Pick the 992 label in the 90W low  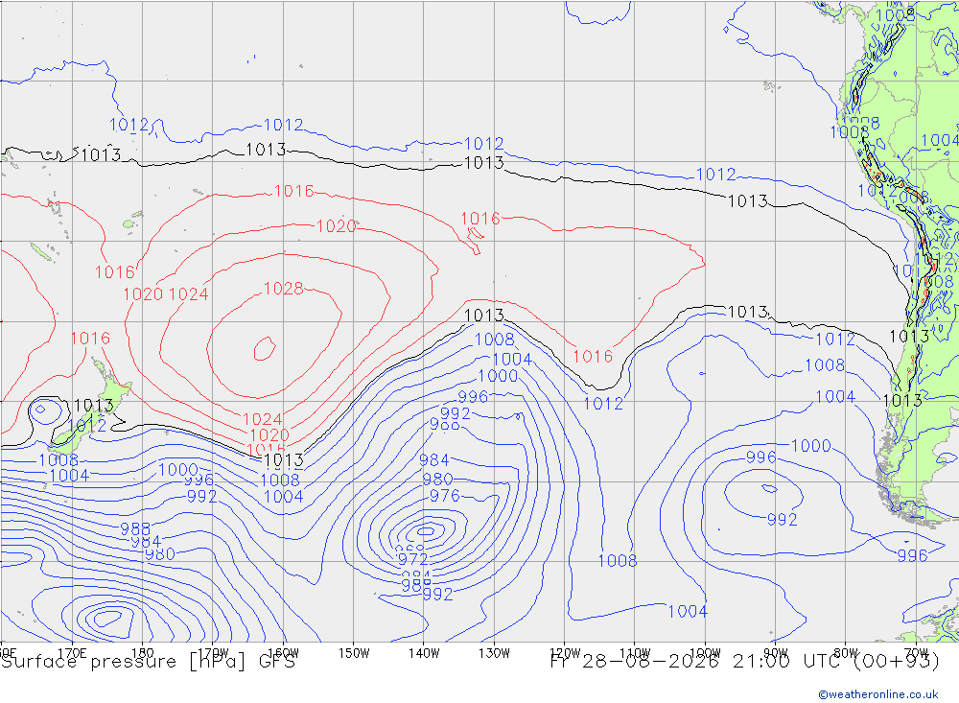[783, 520]
